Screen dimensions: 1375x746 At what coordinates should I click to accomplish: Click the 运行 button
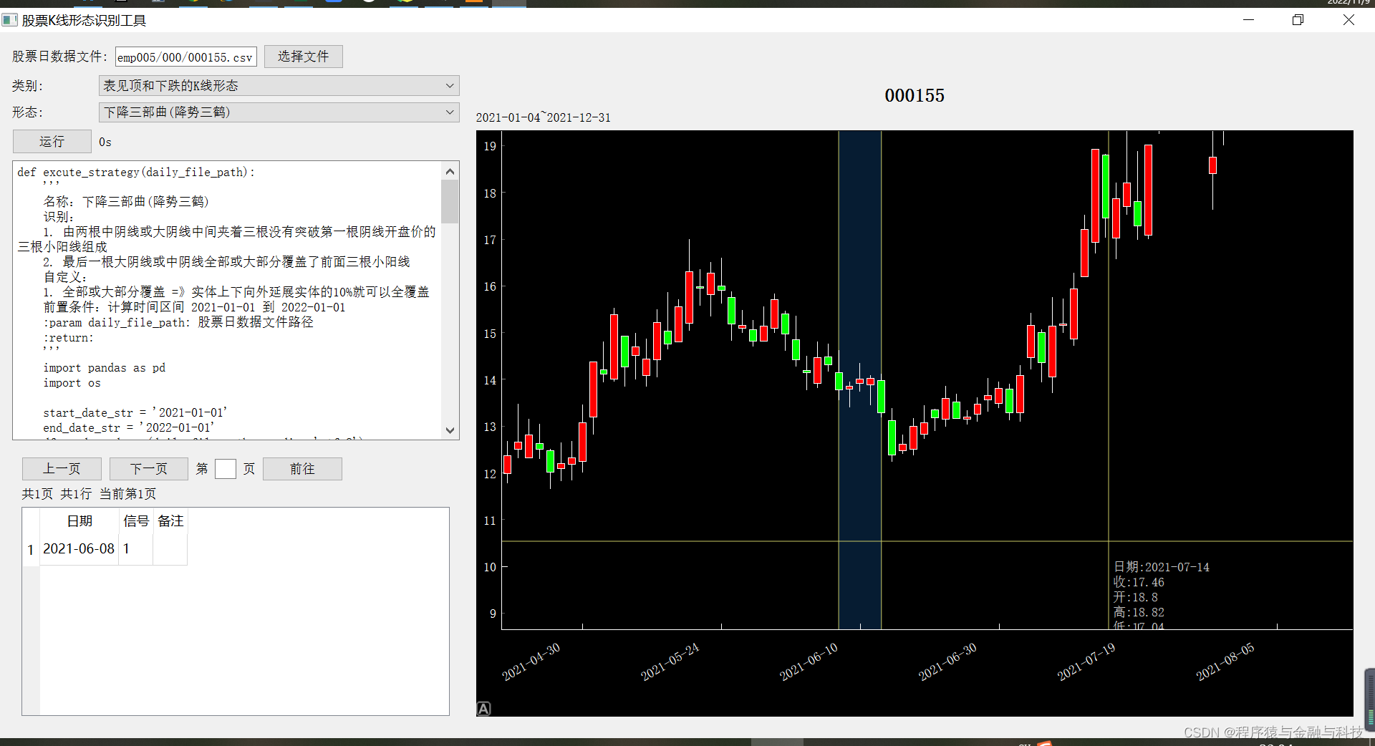point(52,142)
